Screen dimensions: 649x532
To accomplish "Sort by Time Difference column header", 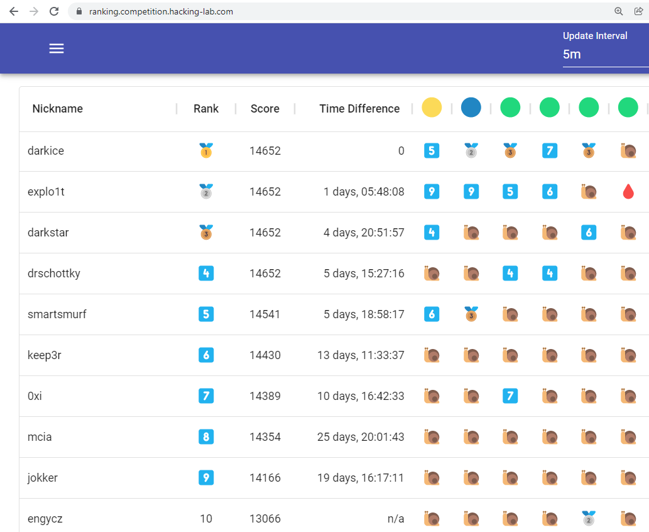I will pos(359,109).
